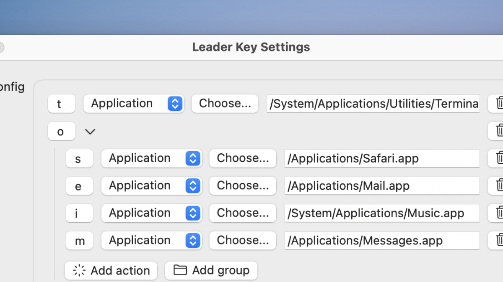Change action type for Mail.app row

pos(151,185)
